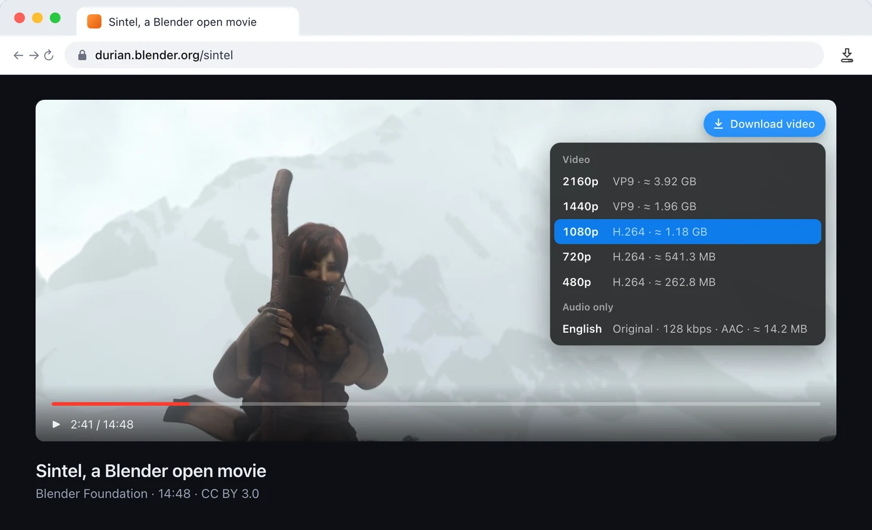Click the orange tab favicon
Viewport: 872px width, 530px height.
pos(94,22)
